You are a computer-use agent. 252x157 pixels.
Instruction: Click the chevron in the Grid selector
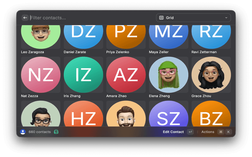(226, 18)
